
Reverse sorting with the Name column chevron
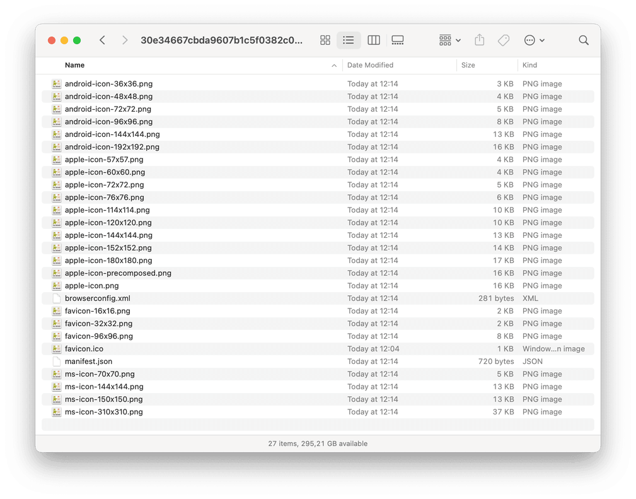pyautogui.click(x=334, y=65)
